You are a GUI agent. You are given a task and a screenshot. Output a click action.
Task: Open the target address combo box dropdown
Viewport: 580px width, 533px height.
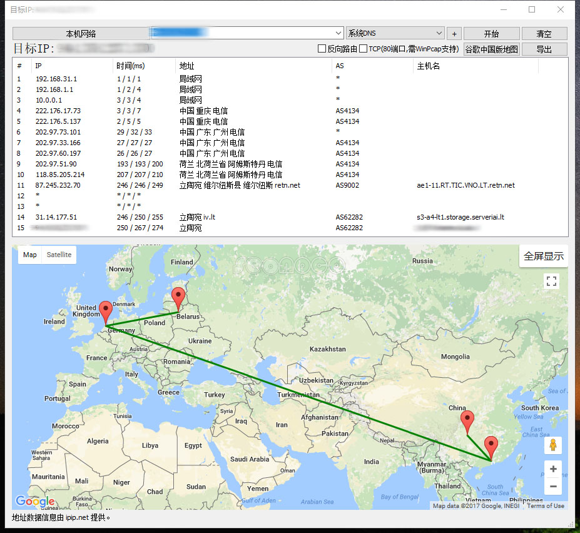point(338,33)
